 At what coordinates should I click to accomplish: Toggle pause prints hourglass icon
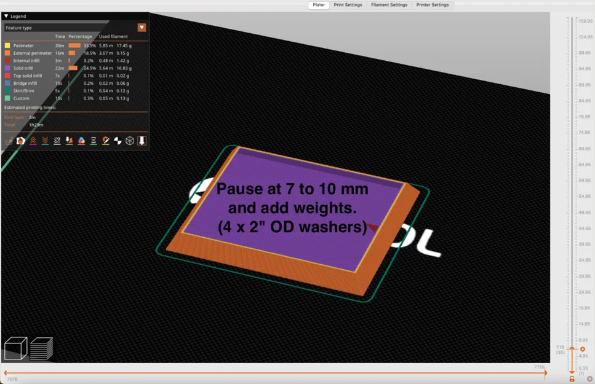point(94,141)
